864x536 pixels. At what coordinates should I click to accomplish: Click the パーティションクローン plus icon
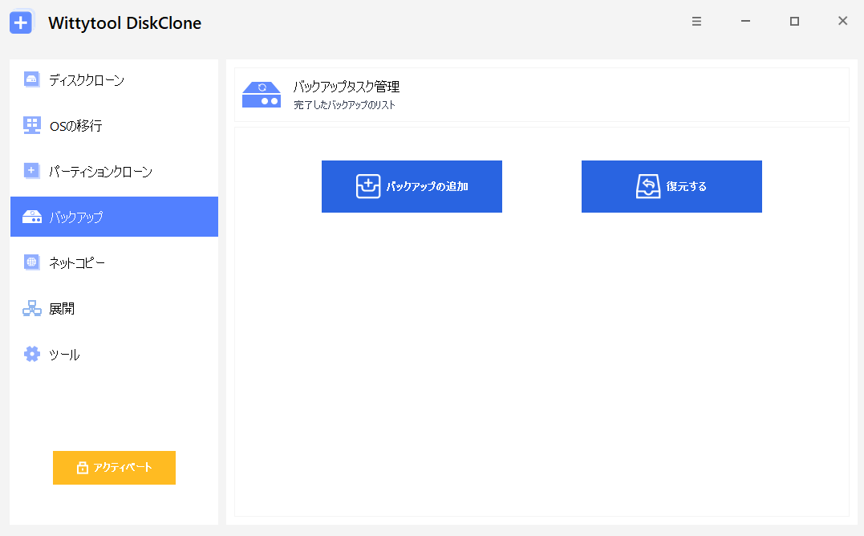pyautogui.click(x=31, y=171)
